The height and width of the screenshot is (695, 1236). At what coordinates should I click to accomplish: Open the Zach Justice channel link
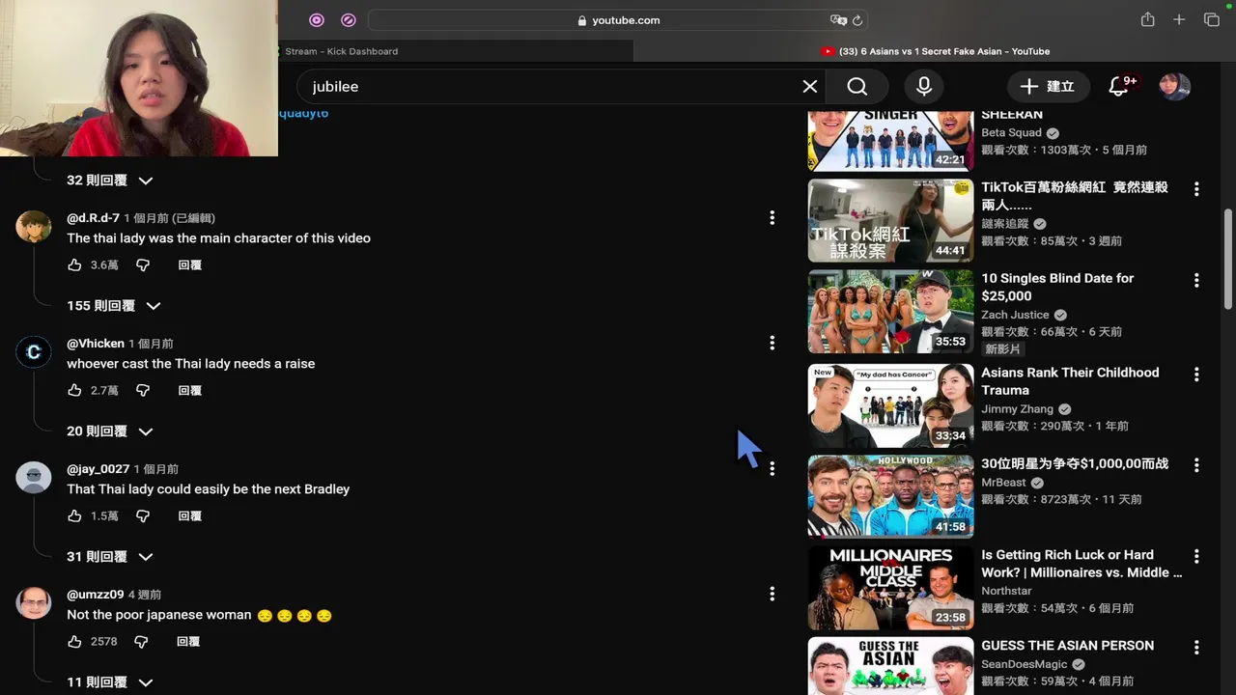point(1015,315)
